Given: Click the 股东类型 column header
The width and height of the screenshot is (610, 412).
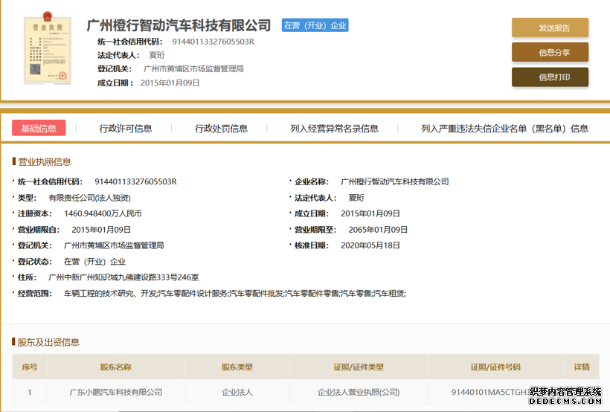Looking at the screenshot, I should [237, 367].
